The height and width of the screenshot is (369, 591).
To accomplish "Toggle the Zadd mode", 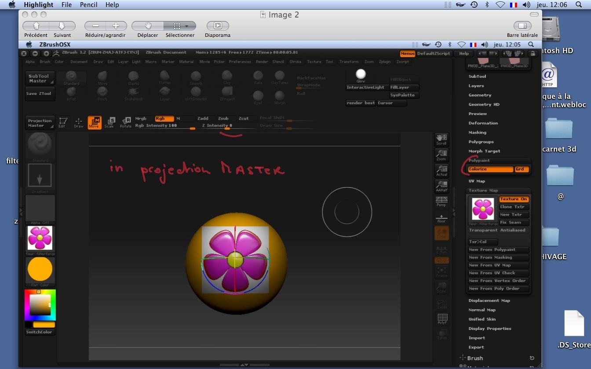I will pyautogui.click(x=203, y=119).
